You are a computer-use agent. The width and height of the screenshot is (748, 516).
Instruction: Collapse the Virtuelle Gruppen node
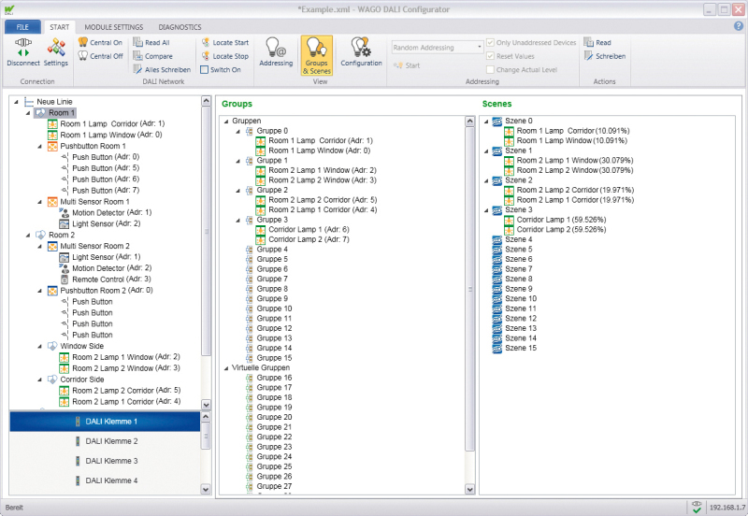(x=226, y=368)
